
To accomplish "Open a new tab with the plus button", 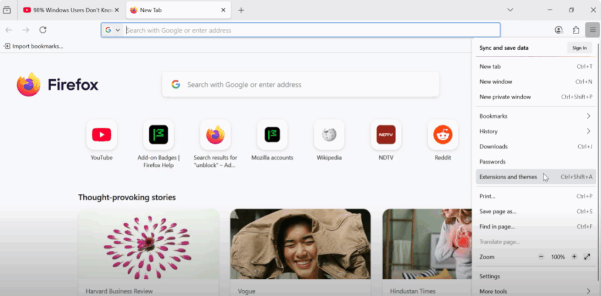I will coord(241,11).
